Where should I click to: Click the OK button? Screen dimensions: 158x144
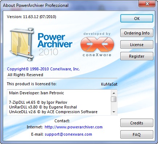tap(137, 18)
